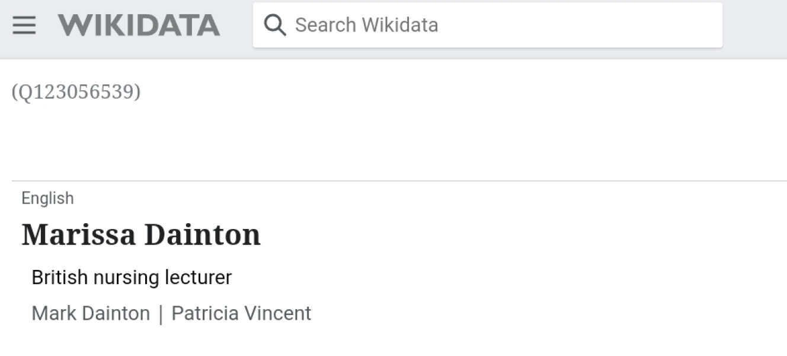Image resolution: width=787 pixels, height=356 pixels.
Task: Click the Marissa Dainton page heading
Action: 141,234
